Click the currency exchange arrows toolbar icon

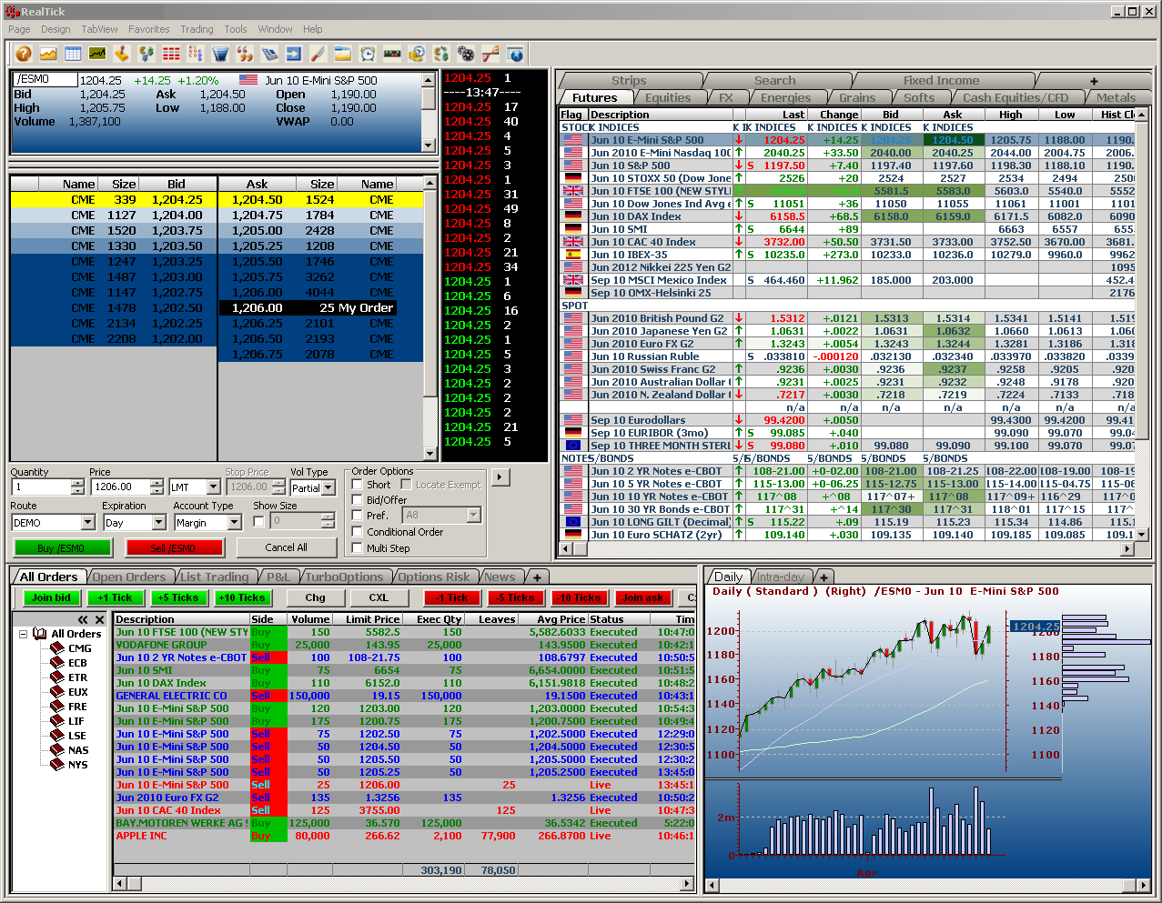click(x=441, y=55)
